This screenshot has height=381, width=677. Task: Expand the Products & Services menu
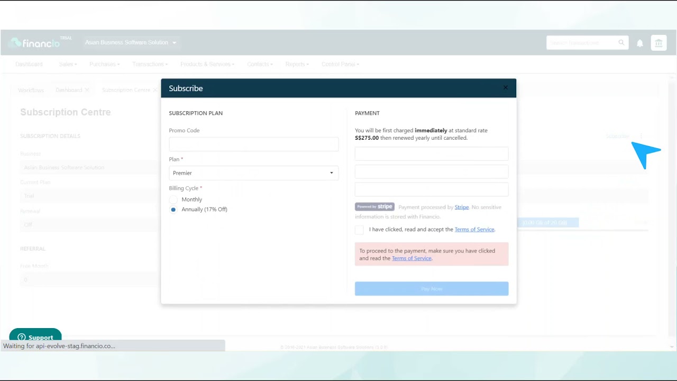click(x=207, y=64)
